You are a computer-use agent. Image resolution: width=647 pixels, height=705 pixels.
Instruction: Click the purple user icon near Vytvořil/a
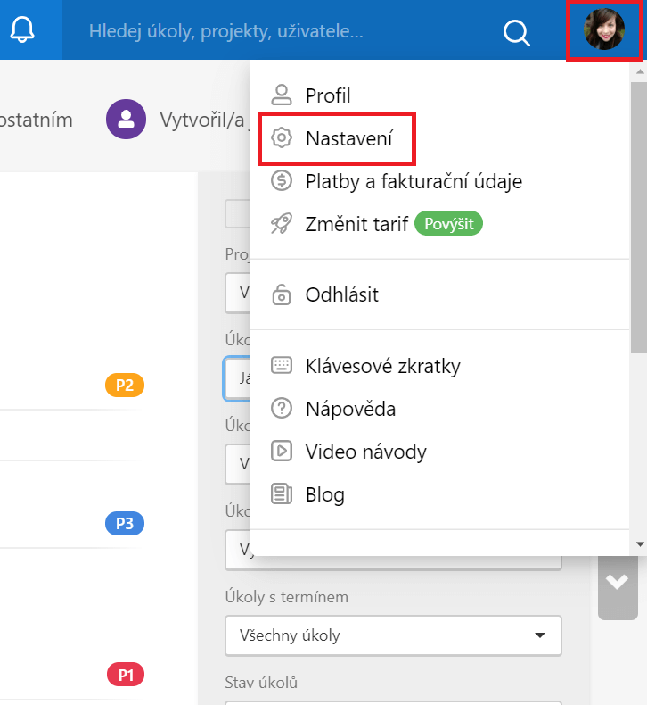[126, 120]
